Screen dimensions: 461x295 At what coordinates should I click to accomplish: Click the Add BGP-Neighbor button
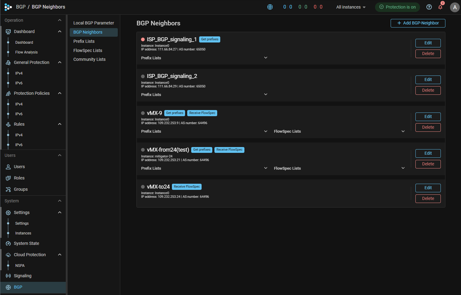(x=418, y=23)
